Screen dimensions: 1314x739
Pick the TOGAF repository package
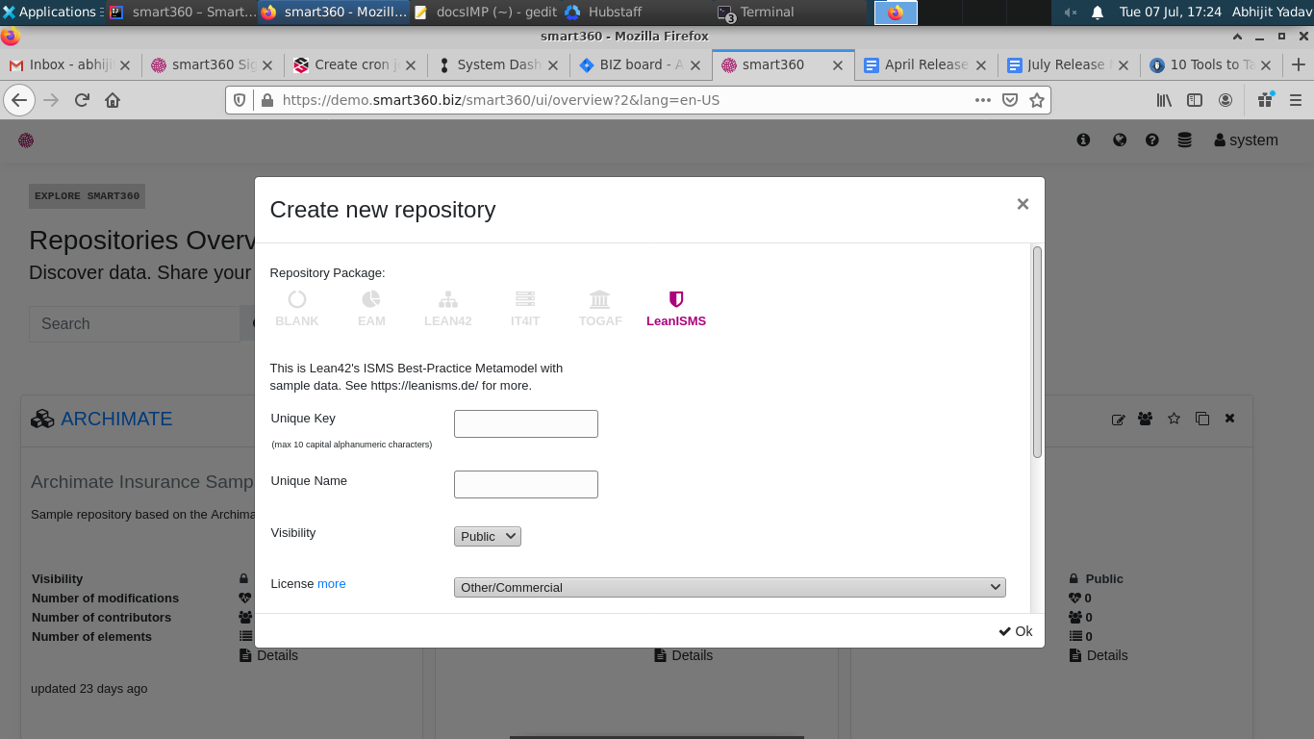tap(600, 309)
